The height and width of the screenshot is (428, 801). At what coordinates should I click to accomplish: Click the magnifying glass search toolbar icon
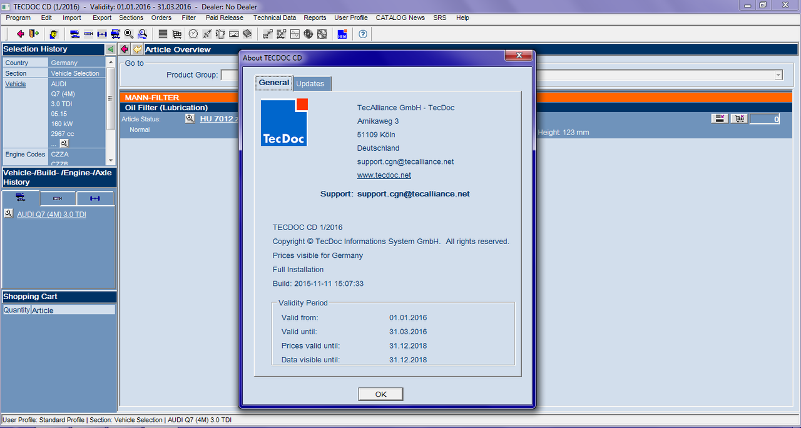(129, 34)
